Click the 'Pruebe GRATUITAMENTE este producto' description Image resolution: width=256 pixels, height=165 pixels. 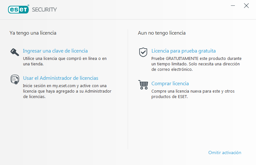click(196, 64)
